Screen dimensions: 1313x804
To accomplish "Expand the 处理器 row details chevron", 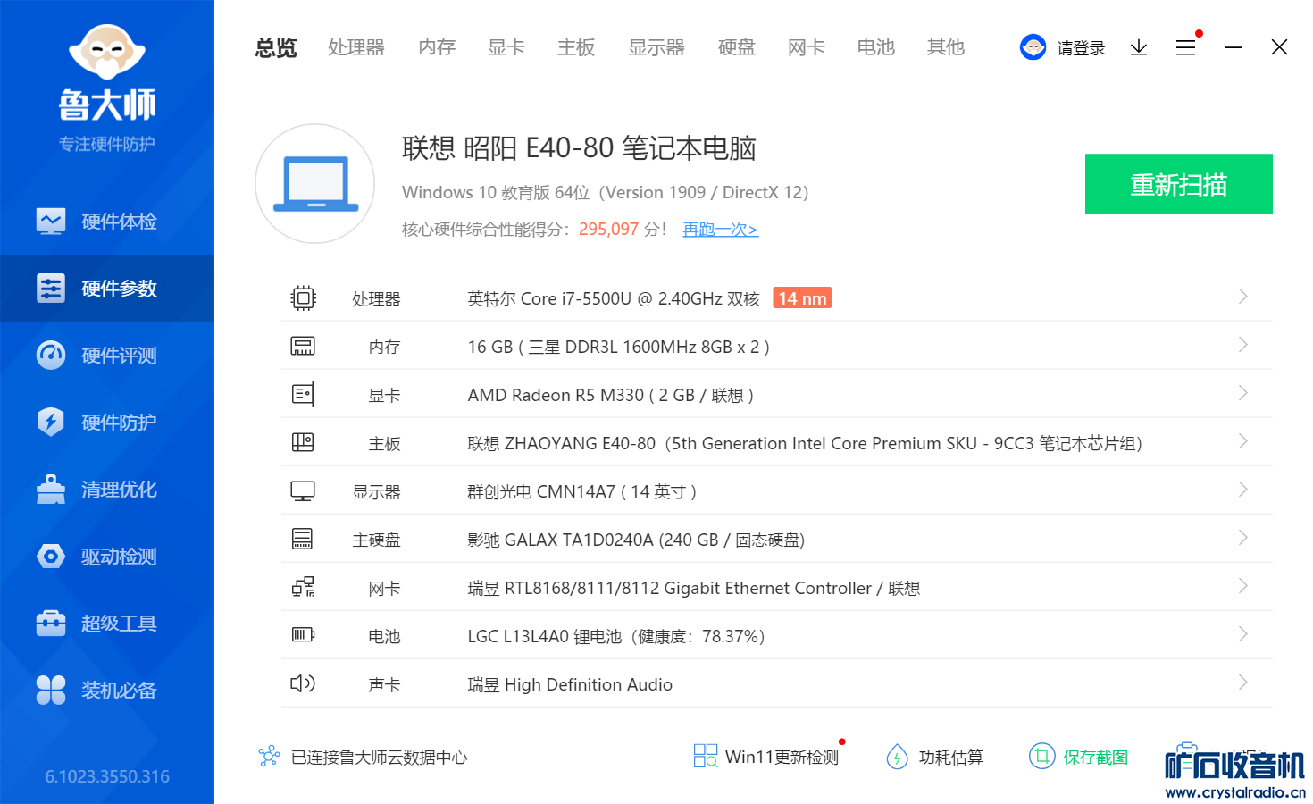I will (x=1242, y=297).
